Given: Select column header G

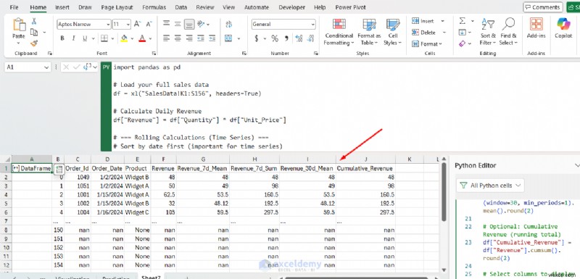Looking at the screenshot, I should tap(203, 159).
